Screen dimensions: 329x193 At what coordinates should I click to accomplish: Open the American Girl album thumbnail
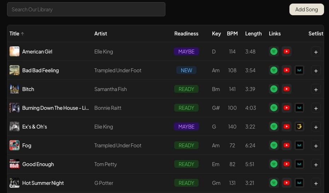(14, 51)
